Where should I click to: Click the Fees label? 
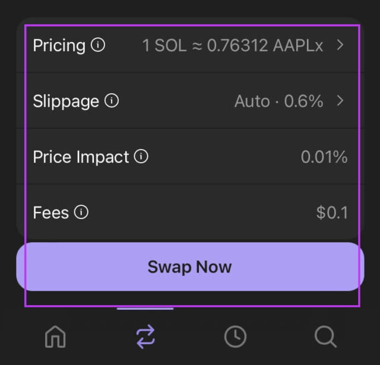pyautogui.click(x=51, y=212)
